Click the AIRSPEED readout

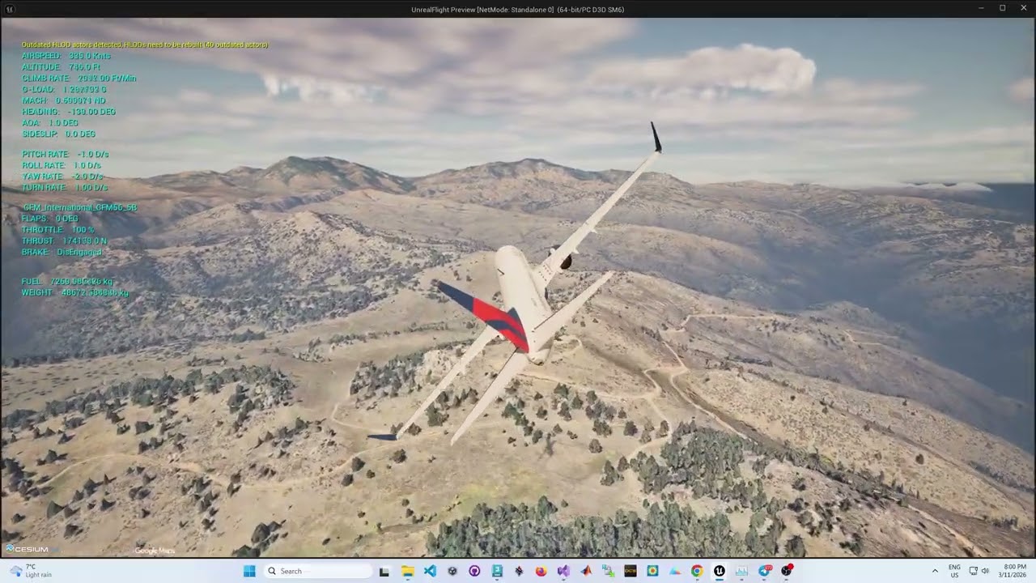coord(66,56)
